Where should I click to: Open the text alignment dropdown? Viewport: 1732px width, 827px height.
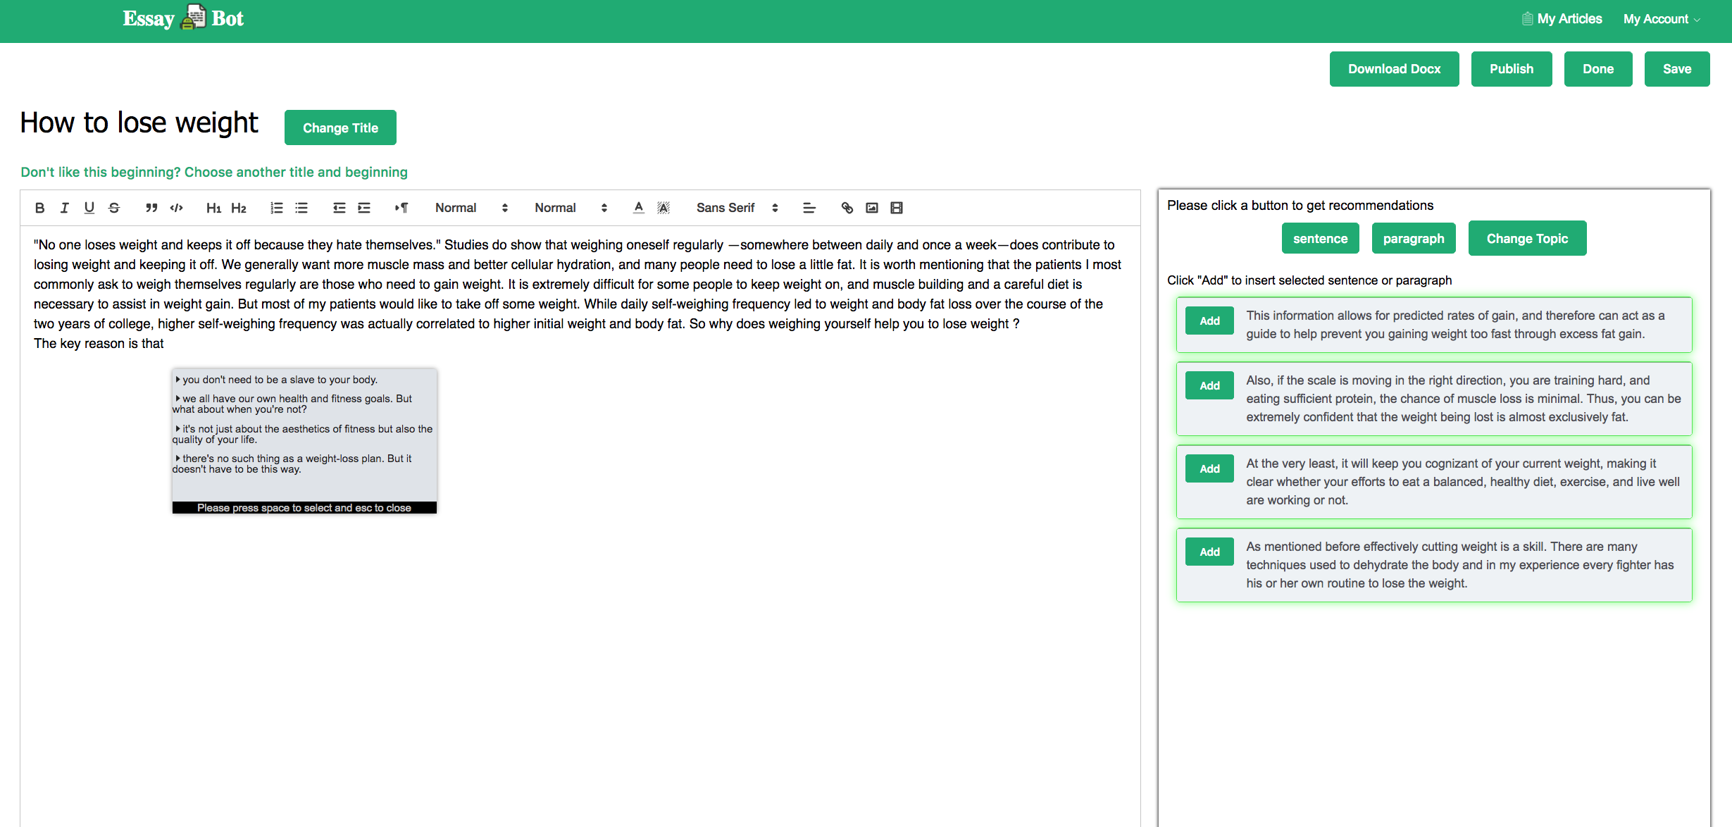pyautogui.click(x=809, y=208)
